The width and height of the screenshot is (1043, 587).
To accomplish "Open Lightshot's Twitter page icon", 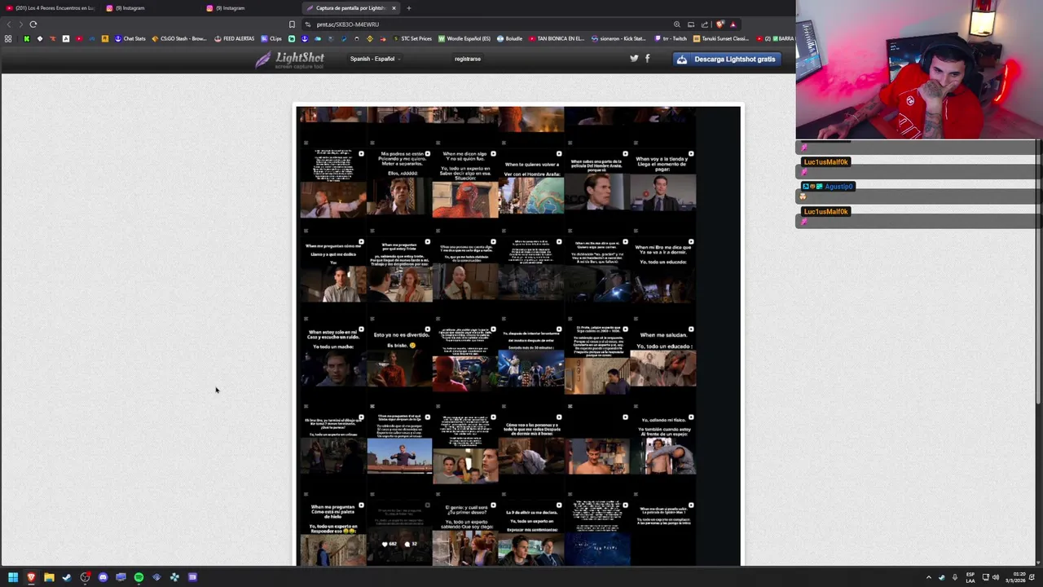I will point(634,59).
